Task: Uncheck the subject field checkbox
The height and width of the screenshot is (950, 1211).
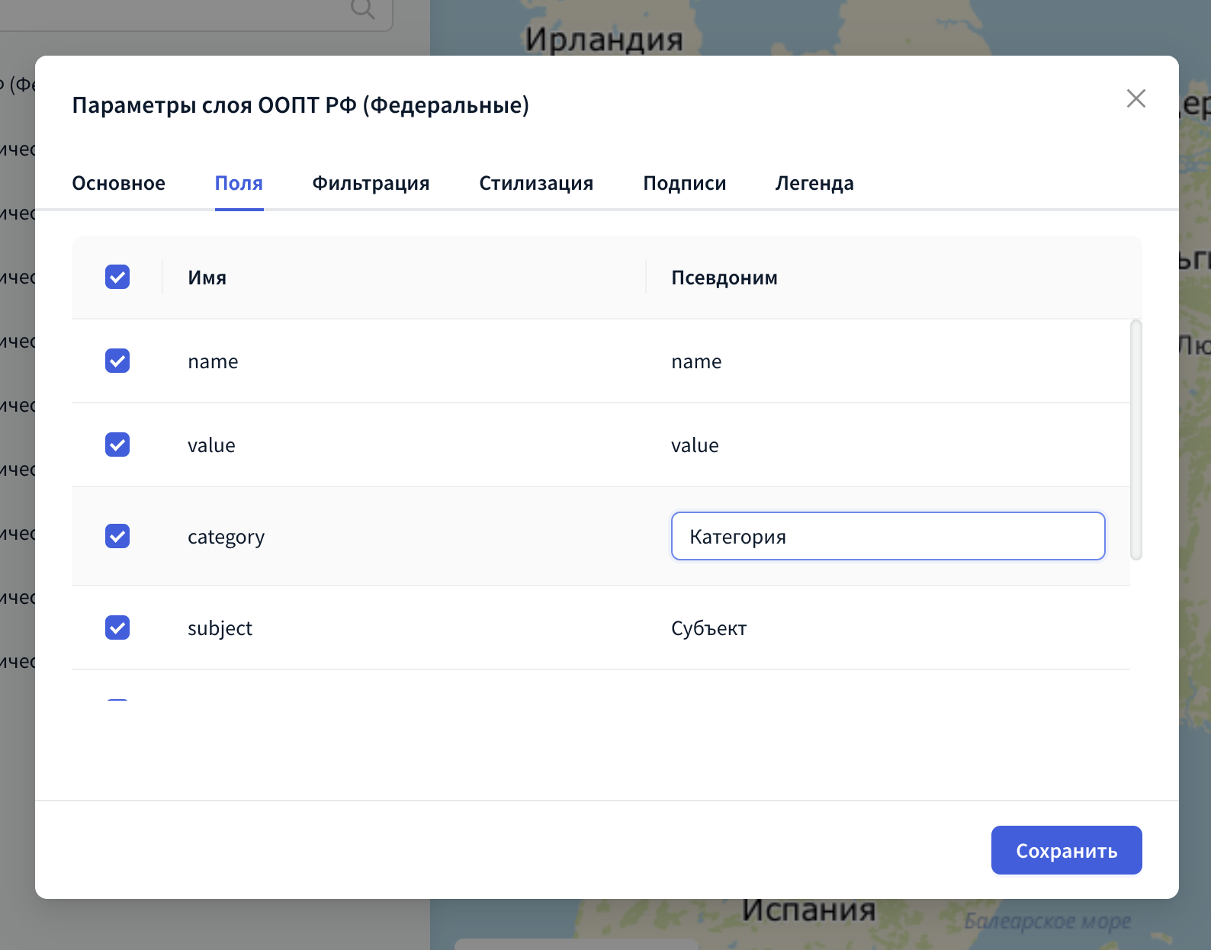Action: click(x=117, y=627)
